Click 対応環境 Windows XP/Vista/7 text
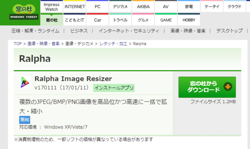This screenshot has height=149, width=250. click(53, 127)
